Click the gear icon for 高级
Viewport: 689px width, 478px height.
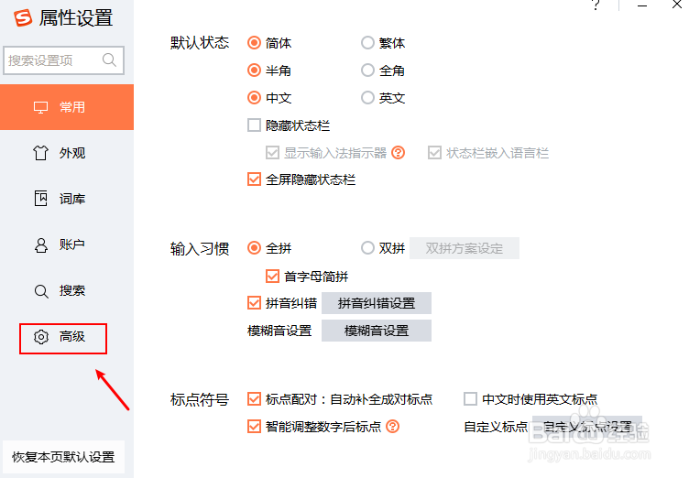pyautogui.click(x=41, y=337)
